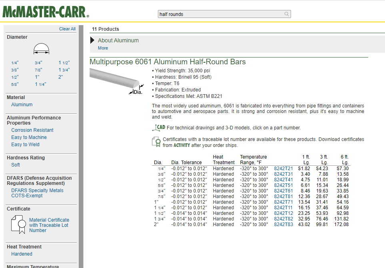Focus the search box containing half rounds
The width and height of the screenshot is (385, 268).
point(224,14)
